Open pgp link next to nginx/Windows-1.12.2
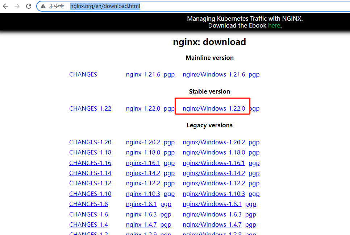This screenshot has height=235, width=350. coord(254,184)
